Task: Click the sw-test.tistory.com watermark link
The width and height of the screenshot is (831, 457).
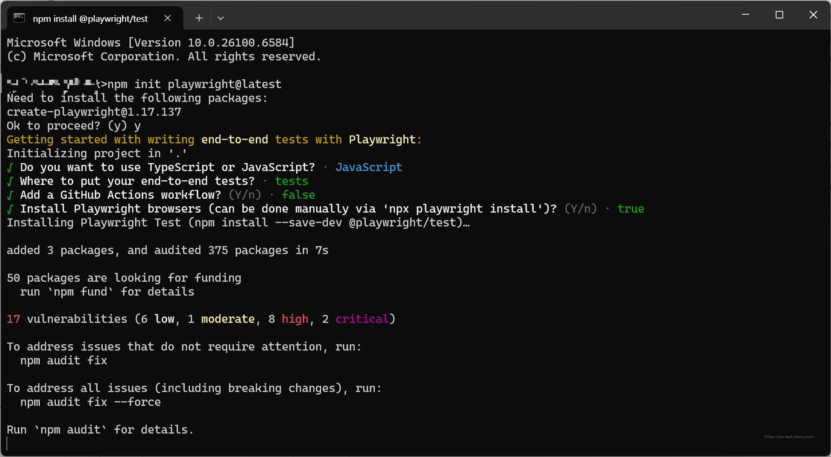Action: (x=789, y=436)
